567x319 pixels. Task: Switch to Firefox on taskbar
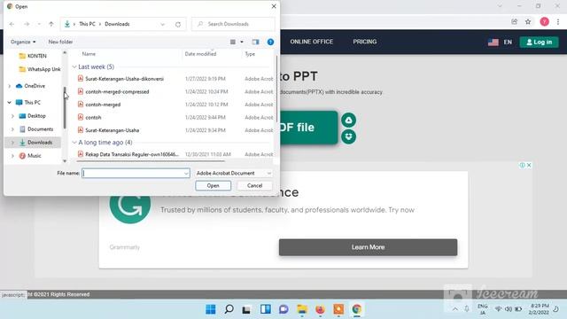pos(320,309)
